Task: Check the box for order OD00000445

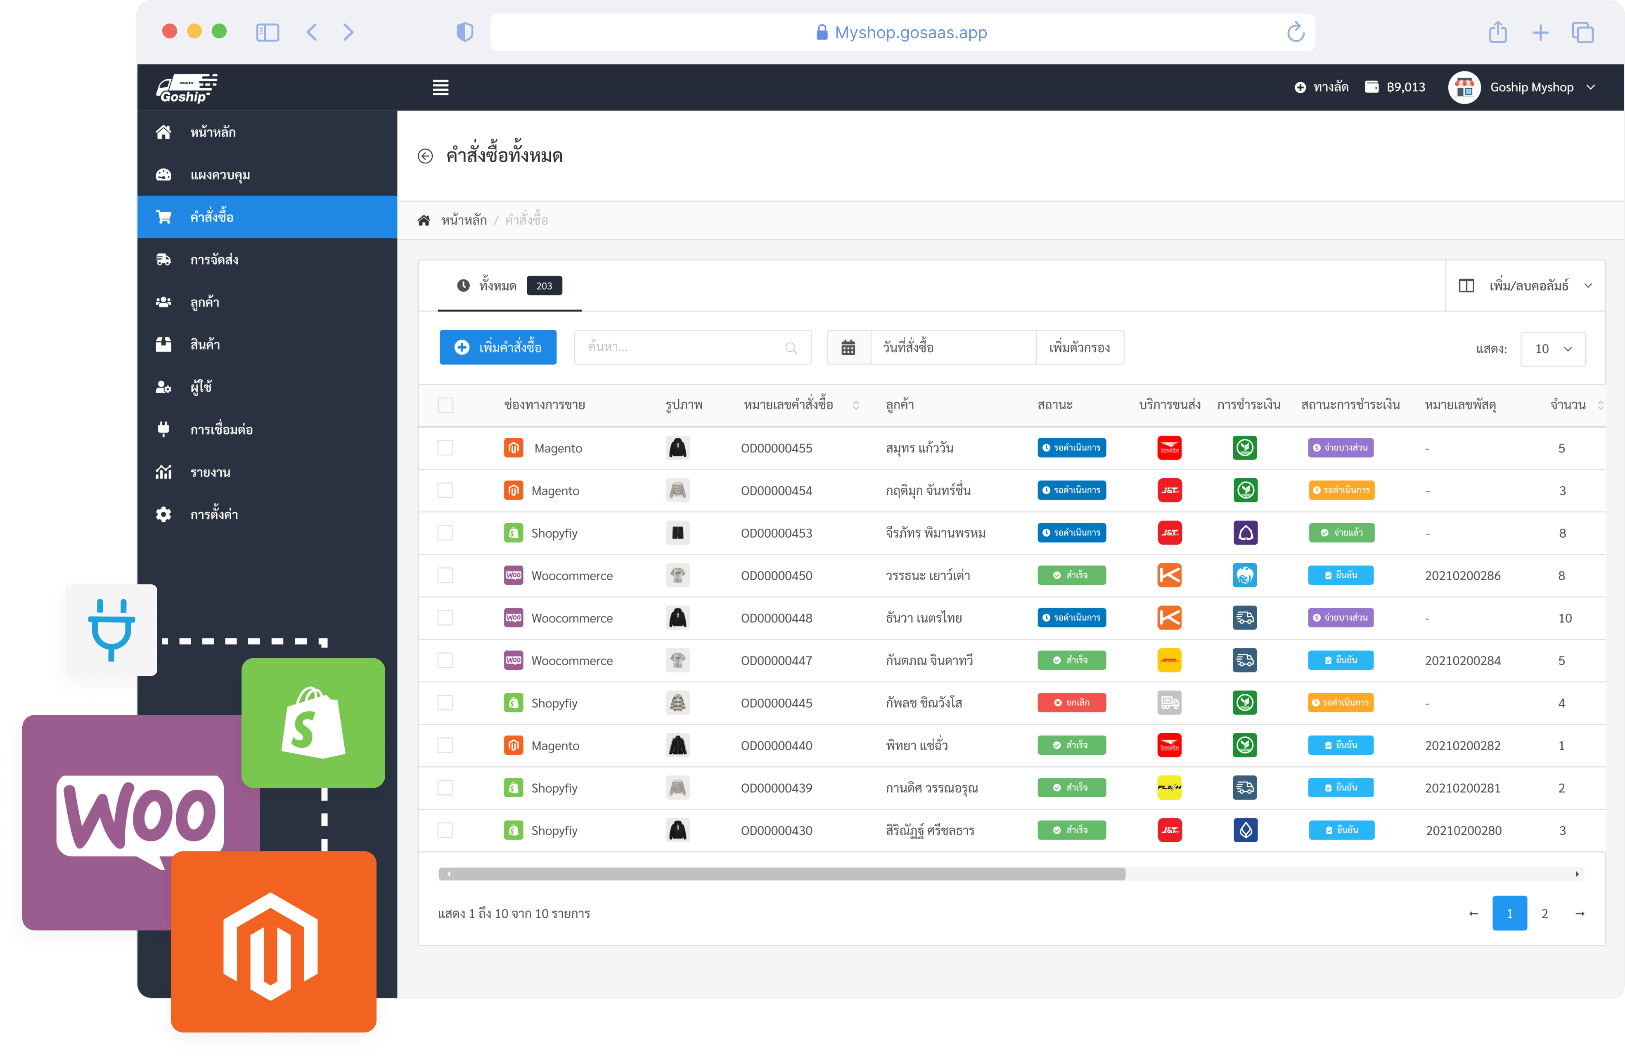Action: 445,703
